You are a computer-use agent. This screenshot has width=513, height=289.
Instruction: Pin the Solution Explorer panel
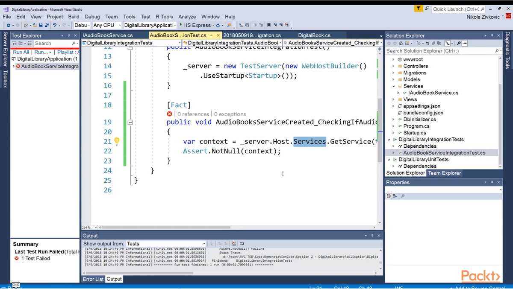[x=492, y=35]
